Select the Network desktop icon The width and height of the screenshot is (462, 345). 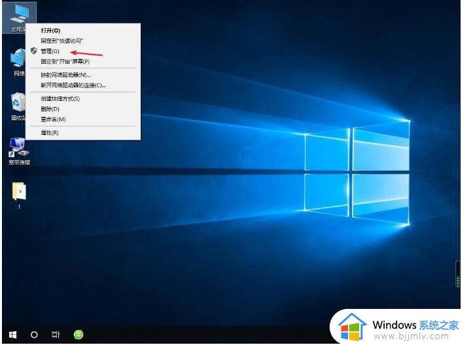pyautogui.click(x=18, y=62)
